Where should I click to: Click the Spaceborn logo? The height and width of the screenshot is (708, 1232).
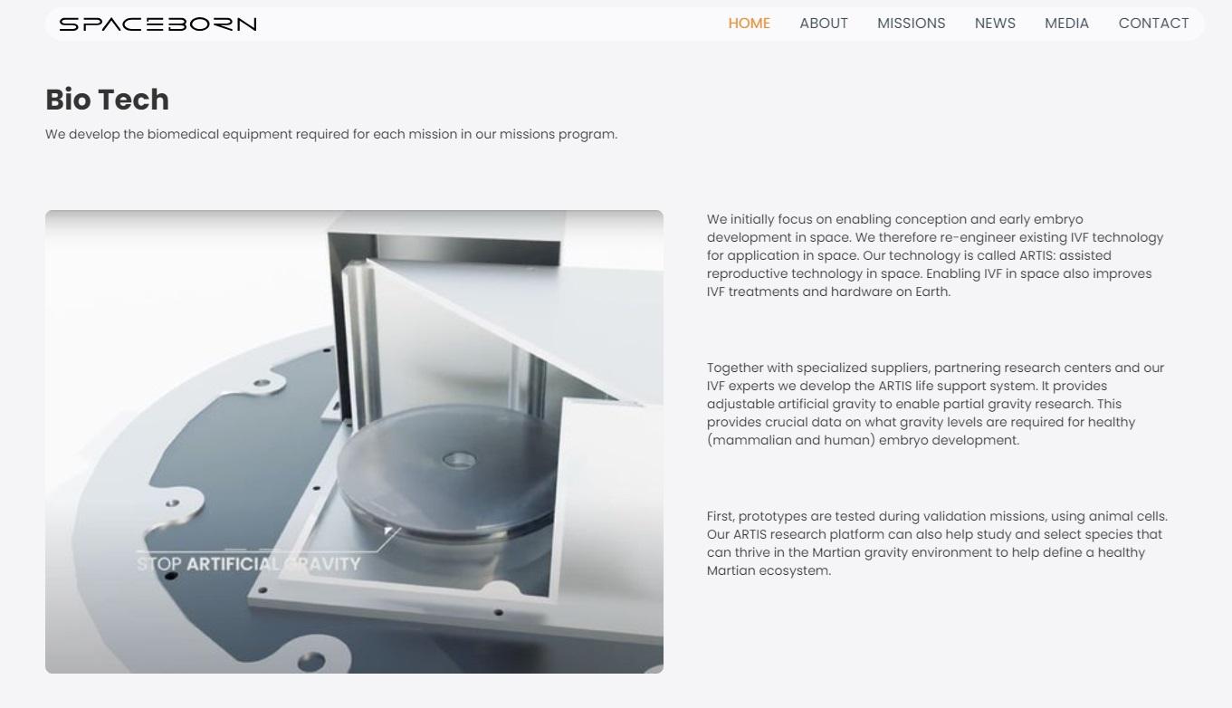(158, 24)
